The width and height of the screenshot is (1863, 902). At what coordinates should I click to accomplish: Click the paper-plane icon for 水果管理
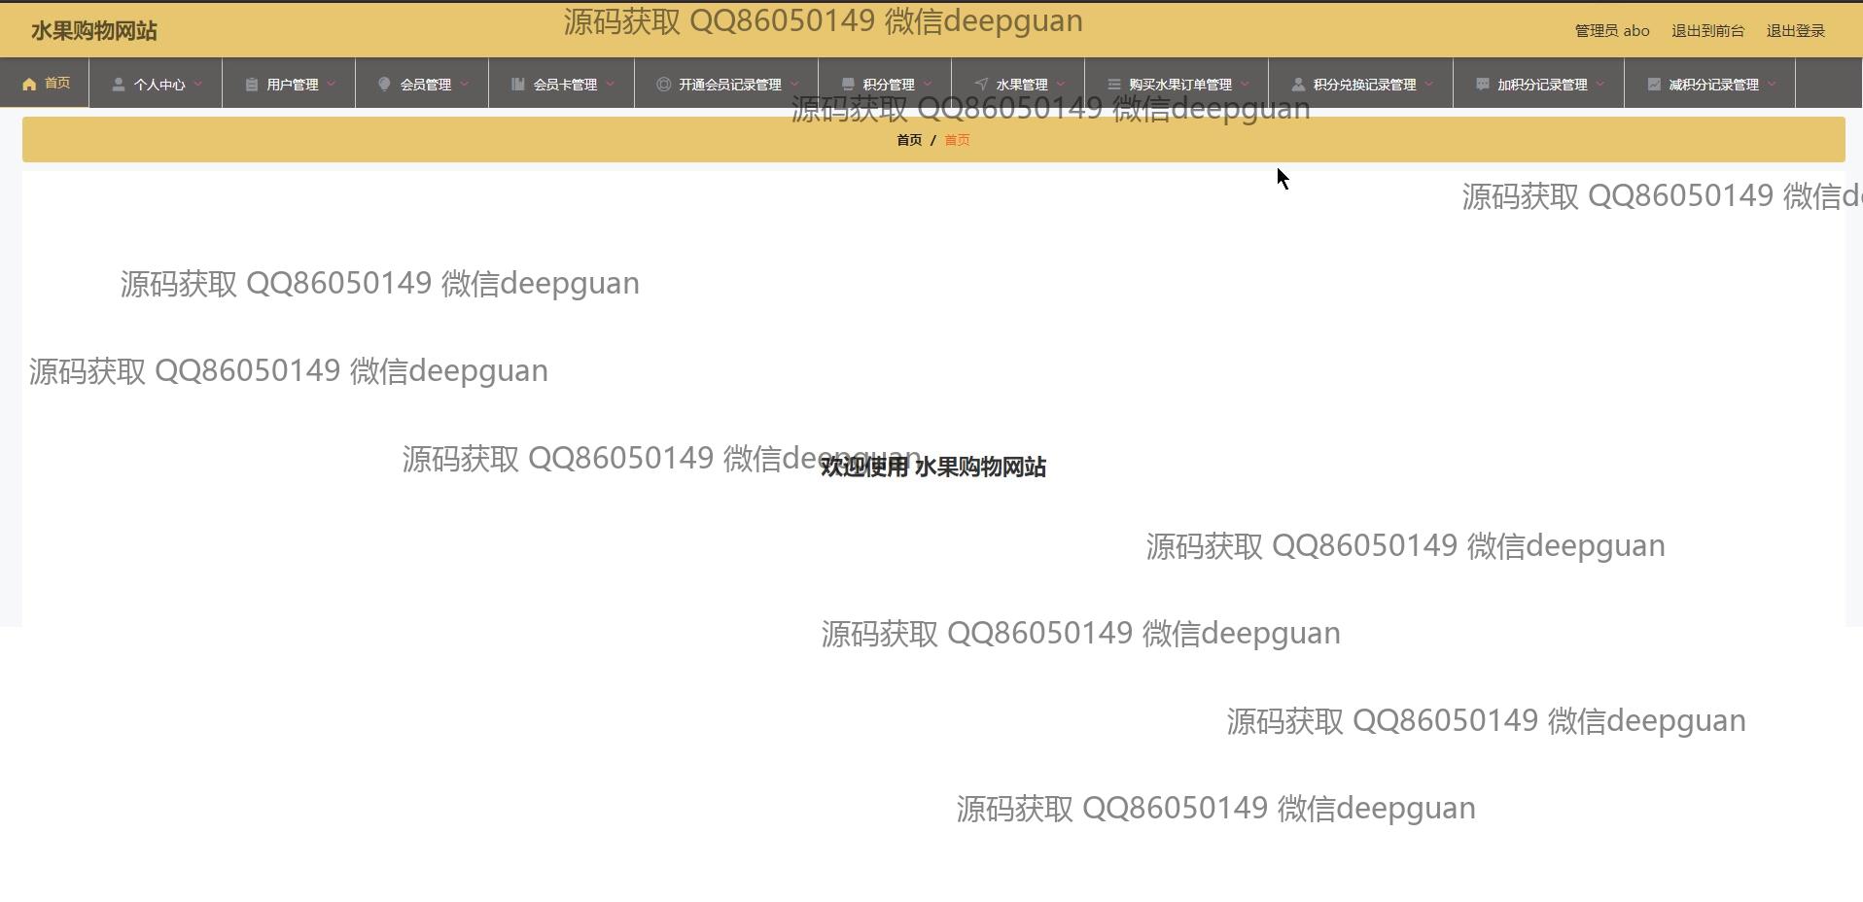980,85
